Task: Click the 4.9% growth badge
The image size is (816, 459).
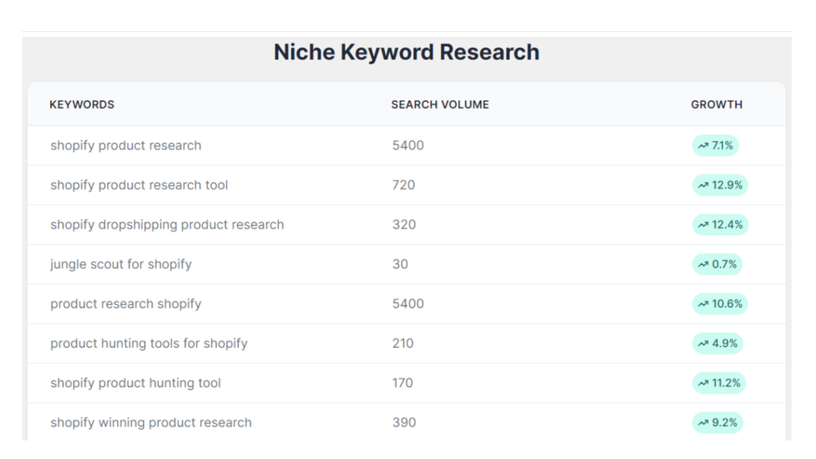Action: pos(718,343)
